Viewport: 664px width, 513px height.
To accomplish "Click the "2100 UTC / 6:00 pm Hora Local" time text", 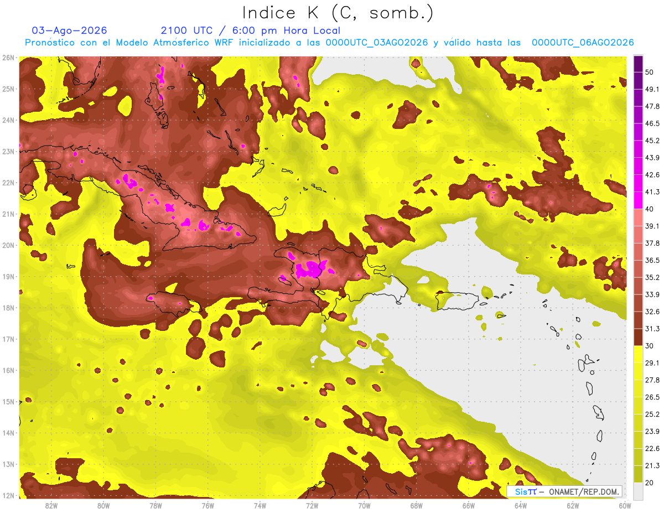I will tap(250, 30).
